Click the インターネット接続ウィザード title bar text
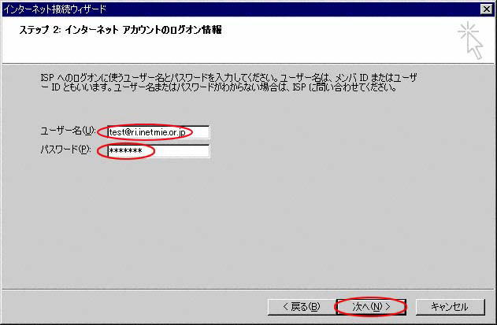This screenshot has width=497, height=325. (54, 9)
